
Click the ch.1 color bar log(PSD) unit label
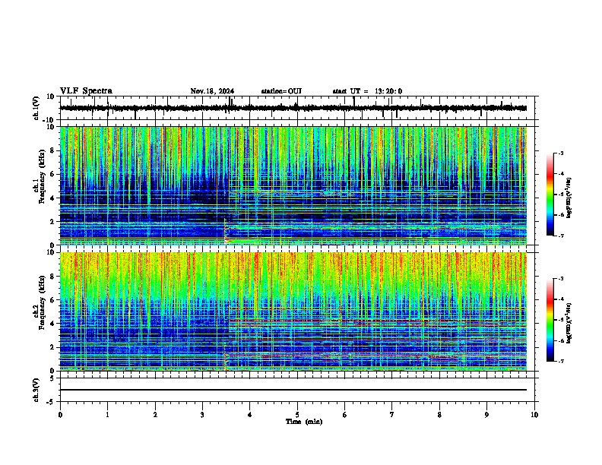(569, 198)
